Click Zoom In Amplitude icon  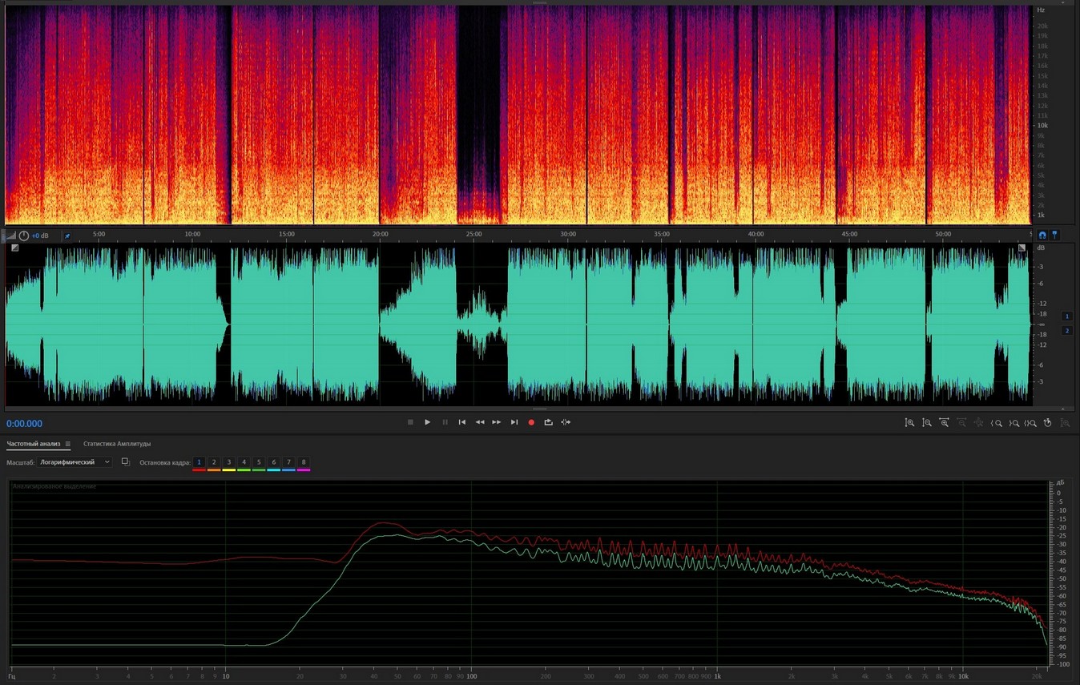pyautogui.click(x=909, y=422)
